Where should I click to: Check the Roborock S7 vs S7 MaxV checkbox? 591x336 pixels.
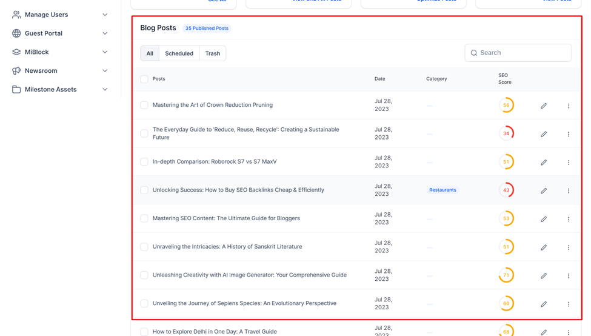coord(144,161)
